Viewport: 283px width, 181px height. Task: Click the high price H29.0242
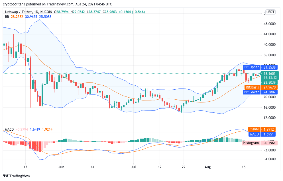point(78,12)
